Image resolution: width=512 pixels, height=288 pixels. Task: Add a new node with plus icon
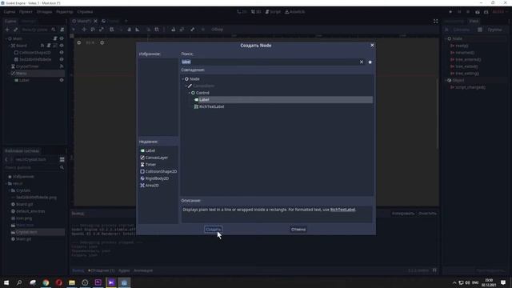pos(7,30)
